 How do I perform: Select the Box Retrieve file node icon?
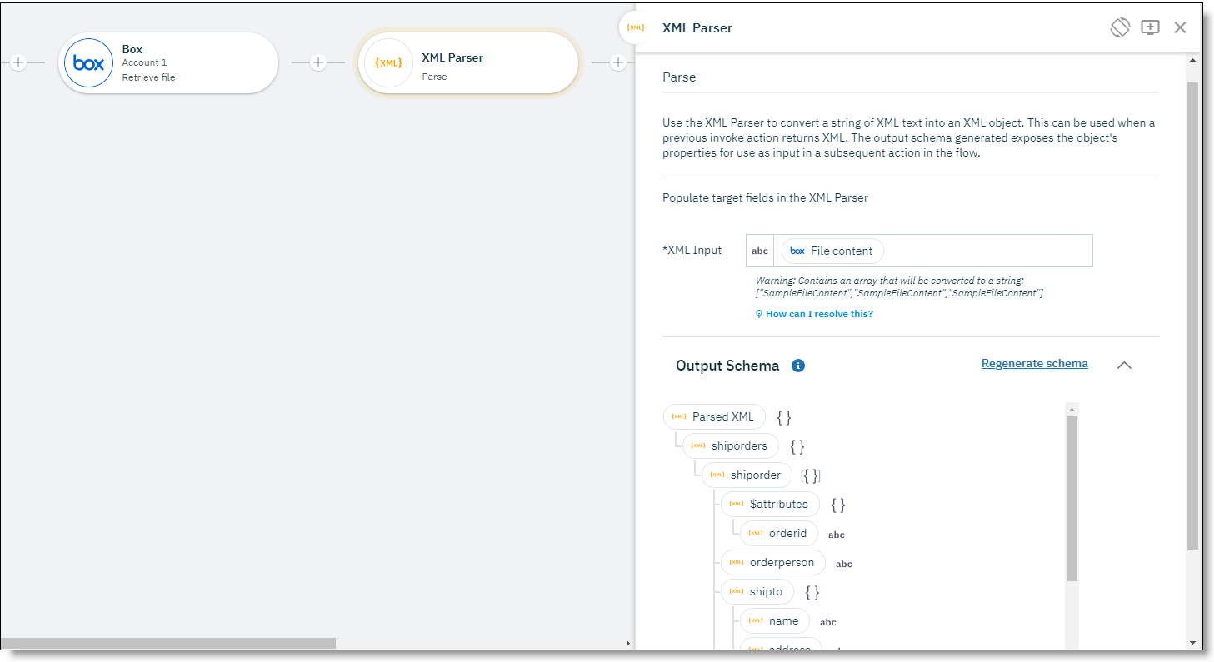(88, 62)
